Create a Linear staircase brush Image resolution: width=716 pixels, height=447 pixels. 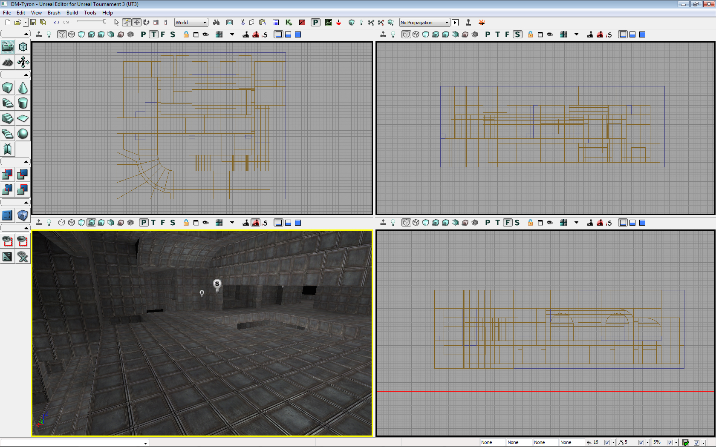(x=8, y=118)
